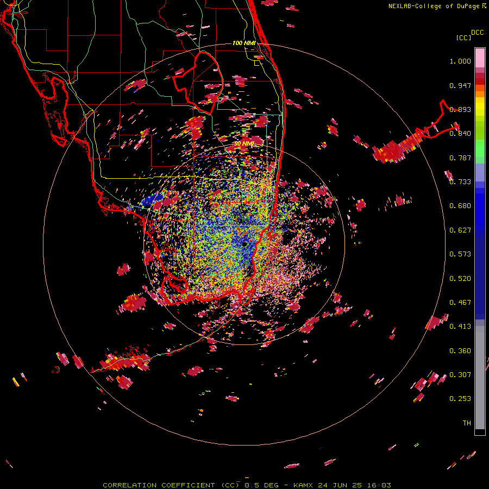Click the light green segment of the color bar
This screenshot has width=489, height=489.
pos(480,148)
